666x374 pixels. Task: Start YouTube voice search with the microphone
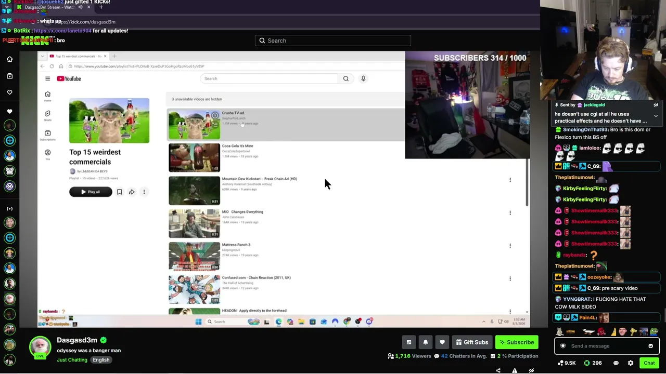click(x=363, y=78)
